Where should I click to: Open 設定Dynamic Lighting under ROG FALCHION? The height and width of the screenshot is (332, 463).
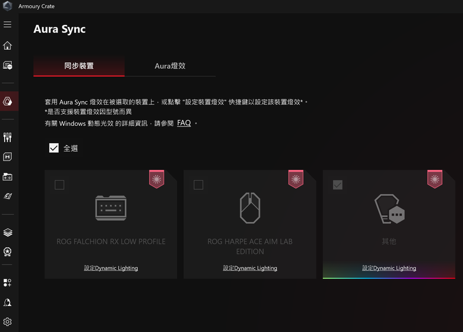point(111,268)
